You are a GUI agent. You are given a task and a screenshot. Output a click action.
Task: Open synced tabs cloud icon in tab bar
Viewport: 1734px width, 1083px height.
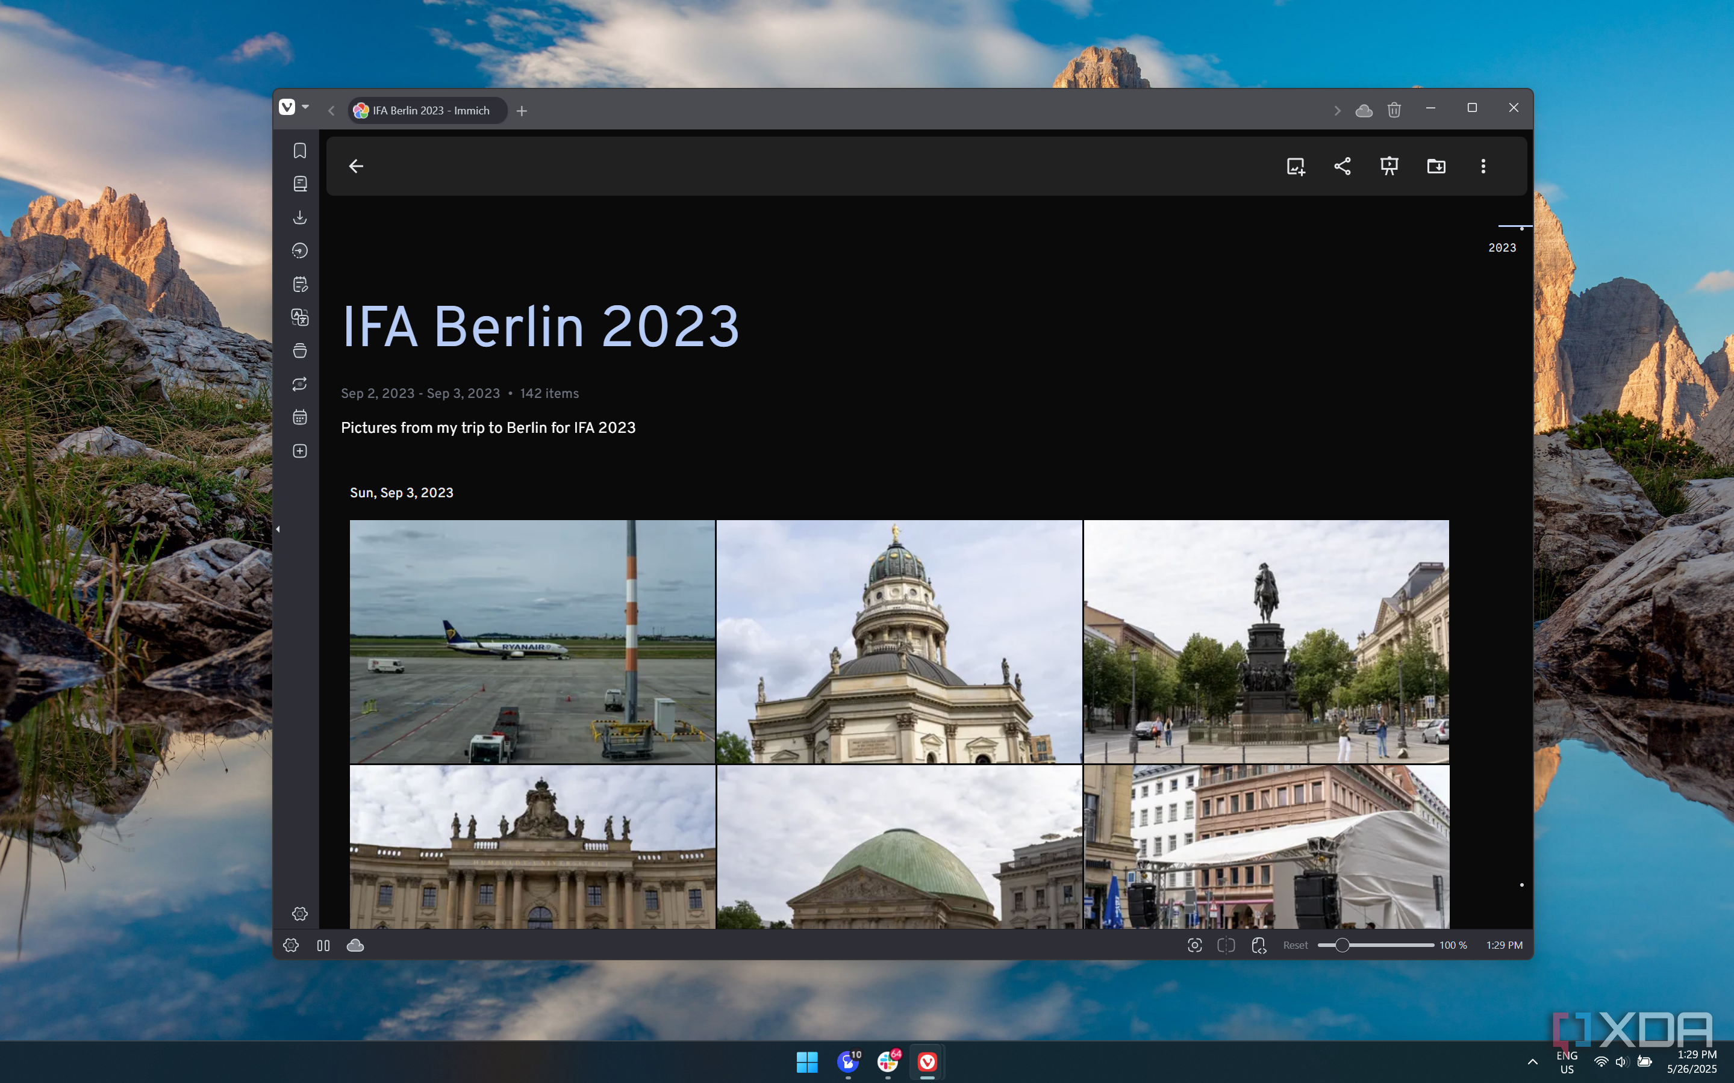1364,110
